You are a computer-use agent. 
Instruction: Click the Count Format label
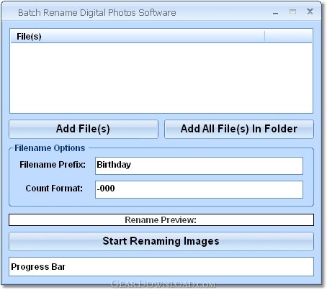pos(54,189)
